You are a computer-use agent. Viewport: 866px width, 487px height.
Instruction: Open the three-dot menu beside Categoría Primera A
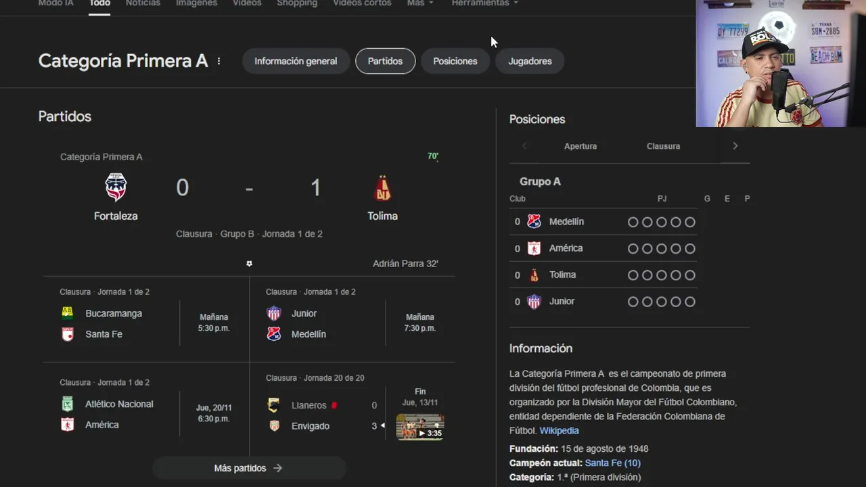tap(219, 61)
